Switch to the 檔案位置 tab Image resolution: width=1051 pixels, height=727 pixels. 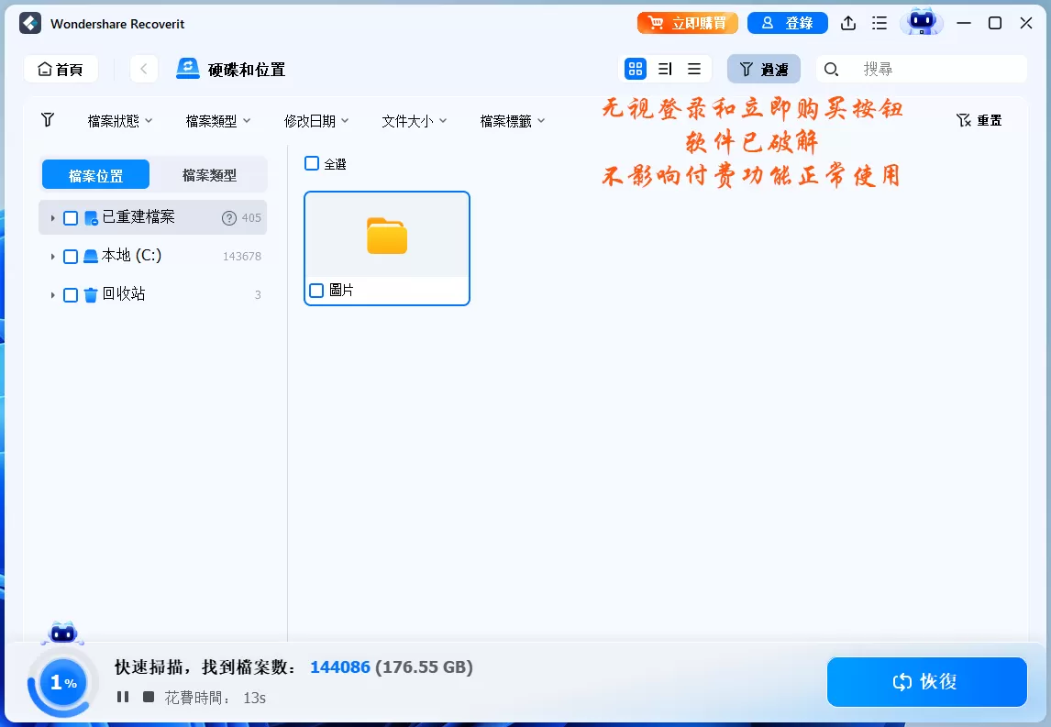tap(95, 173)
